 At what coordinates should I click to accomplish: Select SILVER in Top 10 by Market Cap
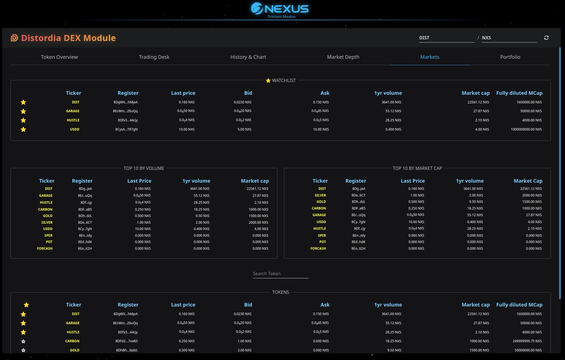tap(320, 195)
